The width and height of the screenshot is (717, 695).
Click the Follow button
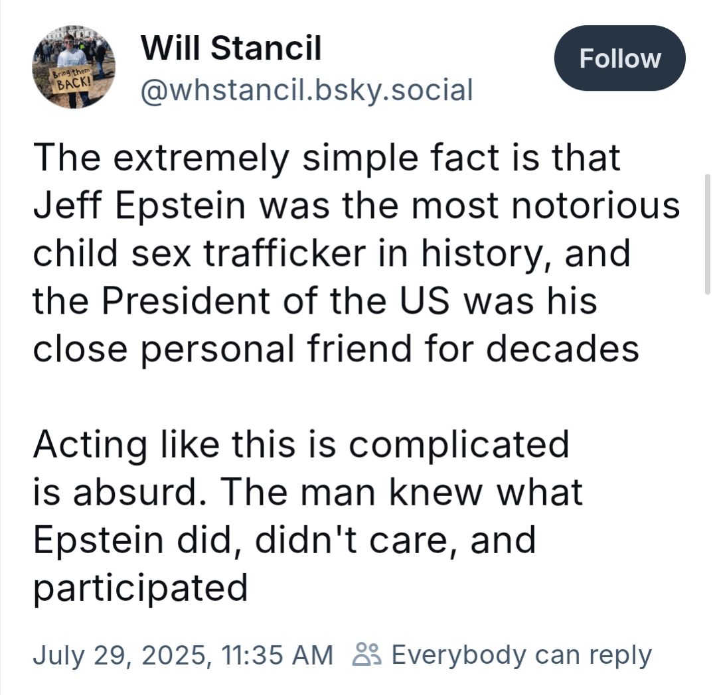coord(619,58)
